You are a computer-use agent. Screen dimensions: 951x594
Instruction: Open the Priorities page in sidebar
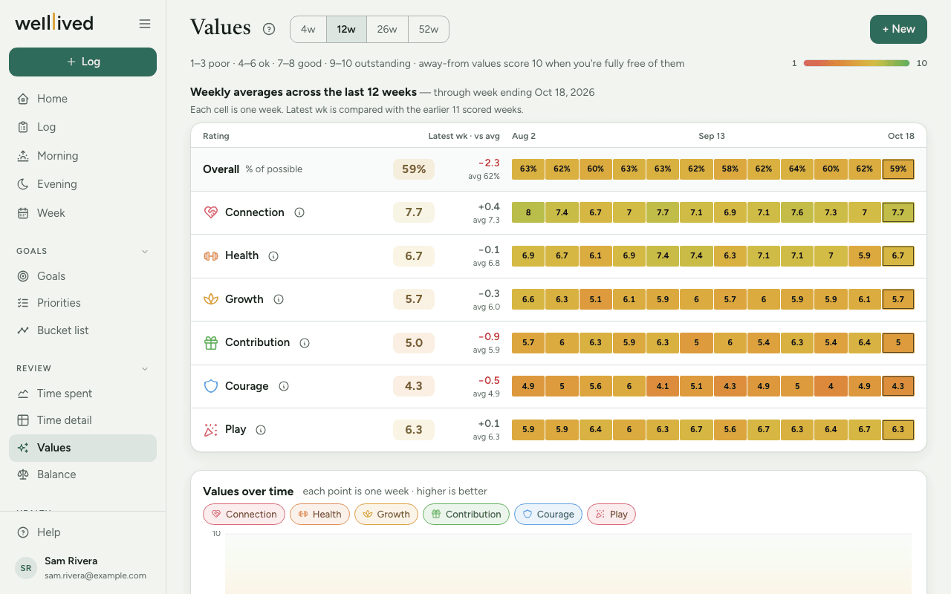point(82,303)
